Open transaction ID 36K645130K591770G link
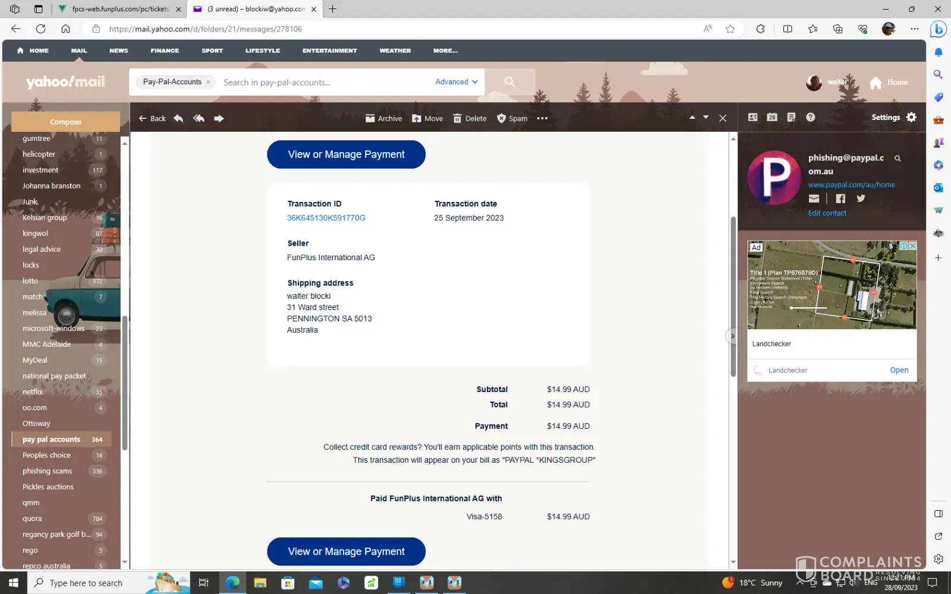 click(x=326, y=218)
